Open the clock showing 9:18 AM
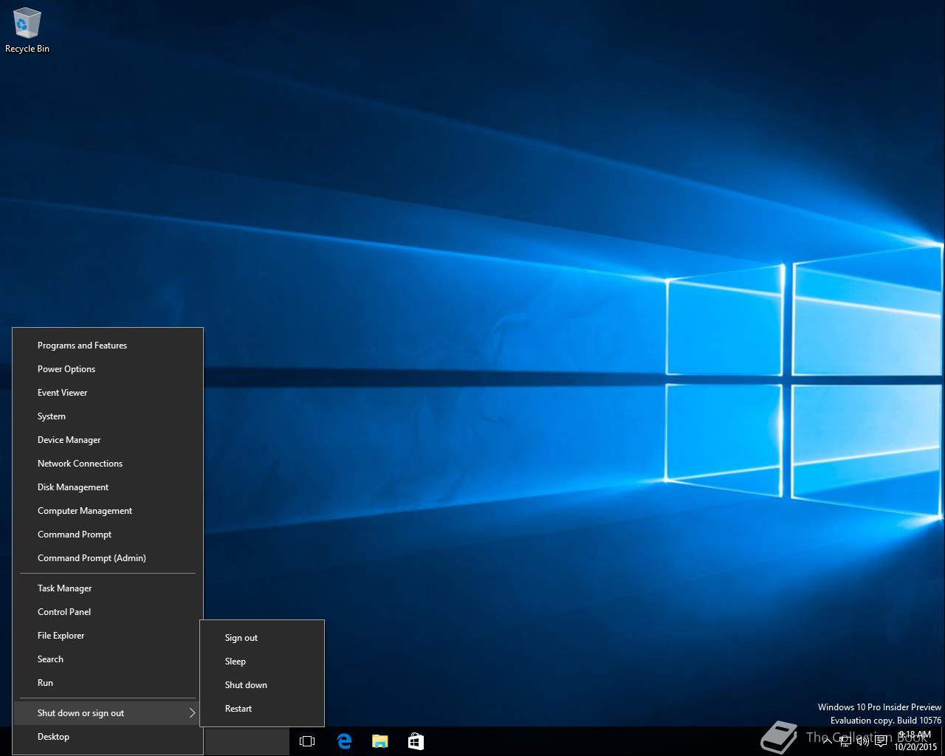 click(915, 741)
